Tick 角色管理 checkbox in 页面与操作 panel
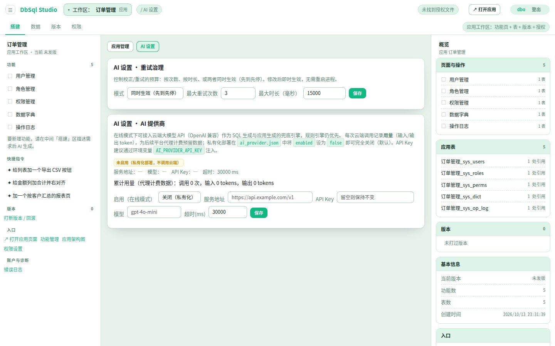 (x=444, y=91)
